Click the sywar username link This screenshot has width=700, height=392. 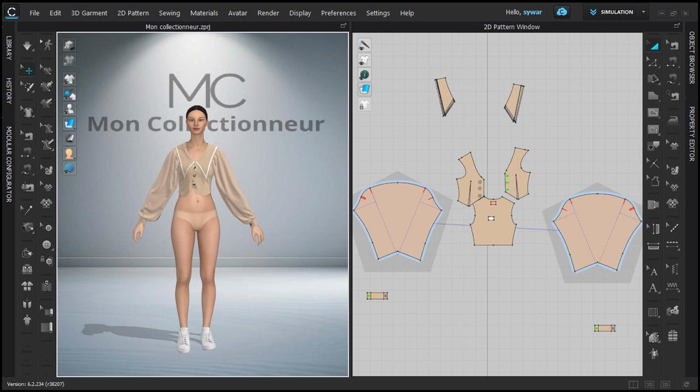(x=533, y=13)
